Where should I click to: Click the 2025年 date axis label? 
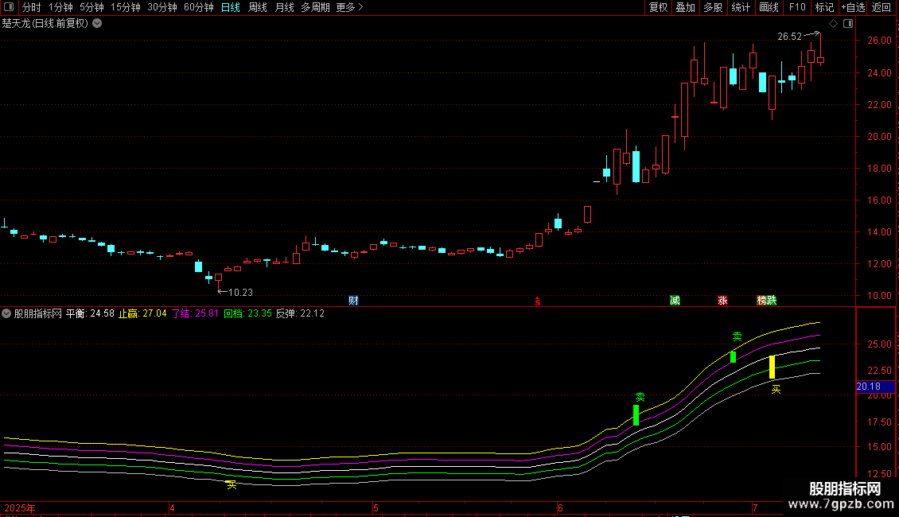(20, 508)
